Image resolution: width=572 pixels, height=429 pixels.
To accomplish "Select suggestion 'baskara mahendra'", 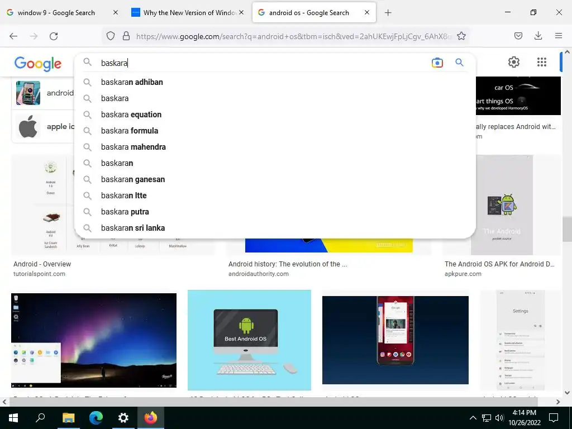I will [x=275, y=147].
